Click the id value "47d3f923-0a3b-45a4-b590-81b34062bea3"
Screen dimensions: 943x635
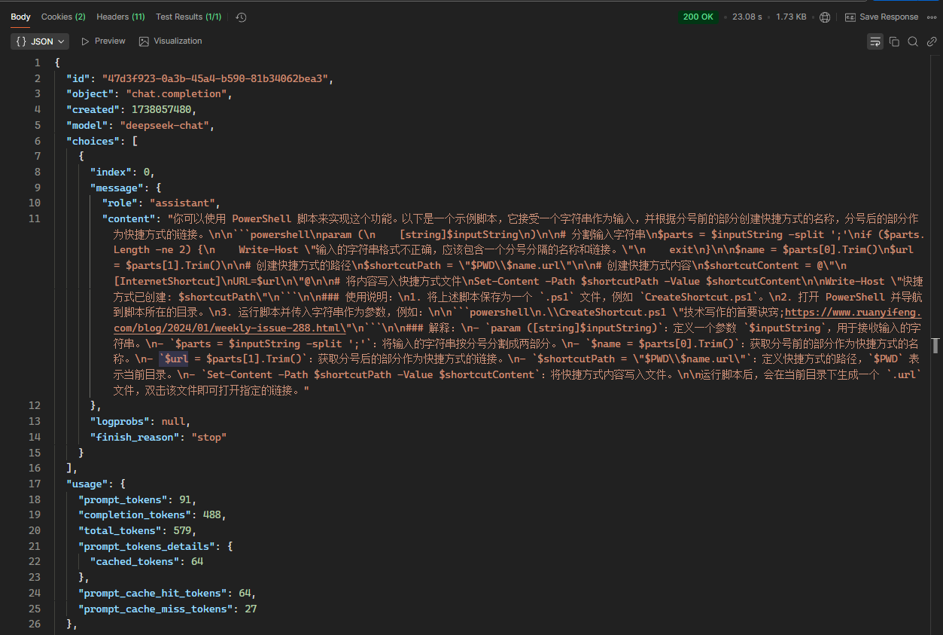pos(217,78)
